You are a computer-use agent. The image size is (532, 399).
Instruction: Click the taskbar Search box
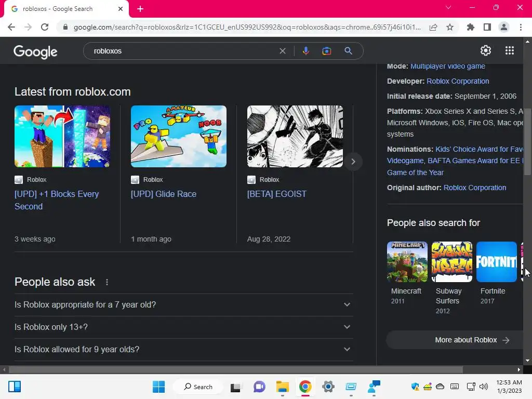[x=198, y=387]
